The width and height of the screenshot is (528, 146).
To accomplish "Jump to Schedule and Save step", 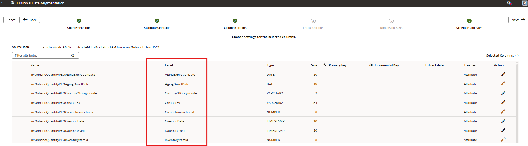I will click(x=469, y=21).
